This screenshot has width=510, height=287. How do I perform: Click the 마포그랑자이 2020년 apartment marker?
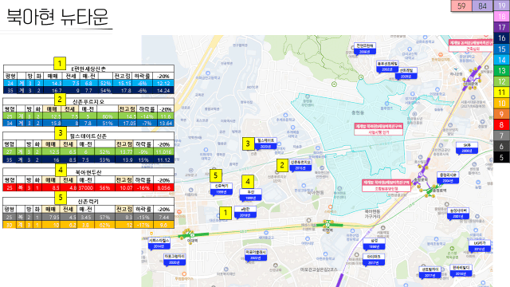(175, 259)
